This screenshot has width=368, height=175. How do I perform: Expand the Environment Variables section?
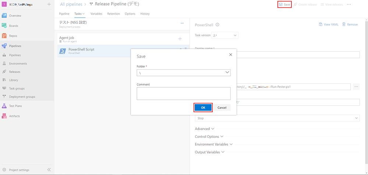(x=213, y=144)
